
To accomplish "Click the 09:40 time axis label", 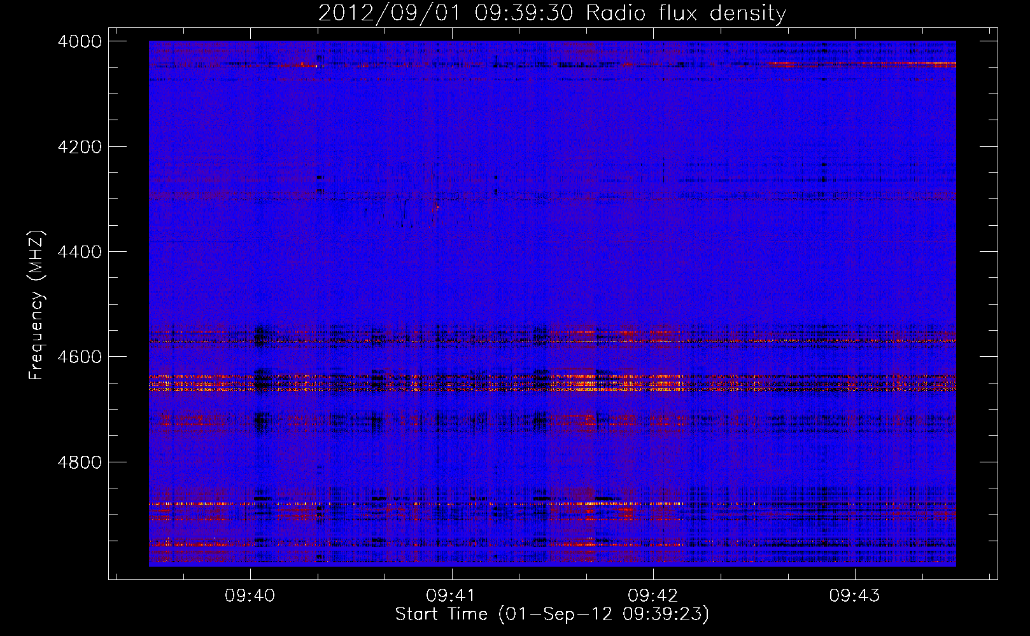I will click(x=250, y=595).
